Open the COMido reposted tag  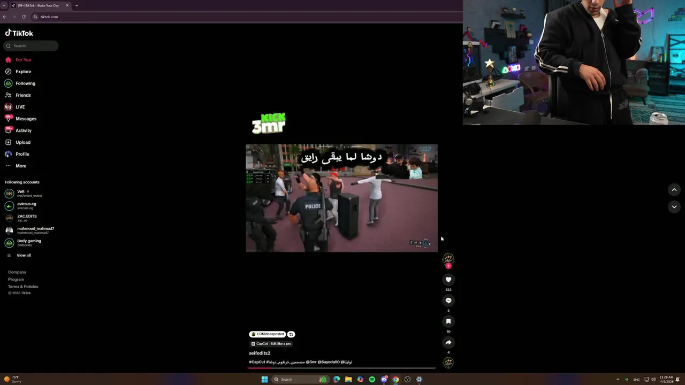pos(268,334)
